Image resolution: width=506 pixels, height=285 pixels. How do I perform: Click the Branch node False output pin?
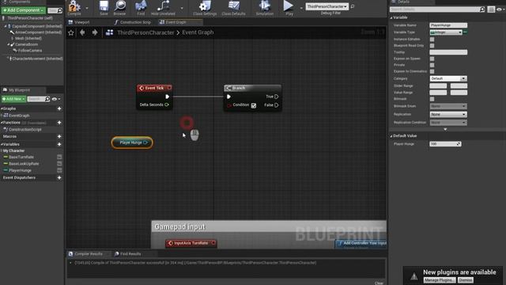pos(276,105)
